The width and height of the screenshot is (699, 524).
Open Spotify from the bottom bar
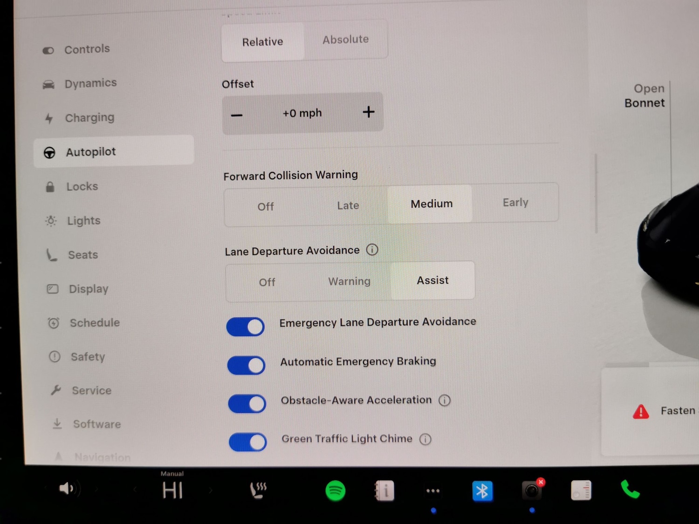tap(335, 490)
